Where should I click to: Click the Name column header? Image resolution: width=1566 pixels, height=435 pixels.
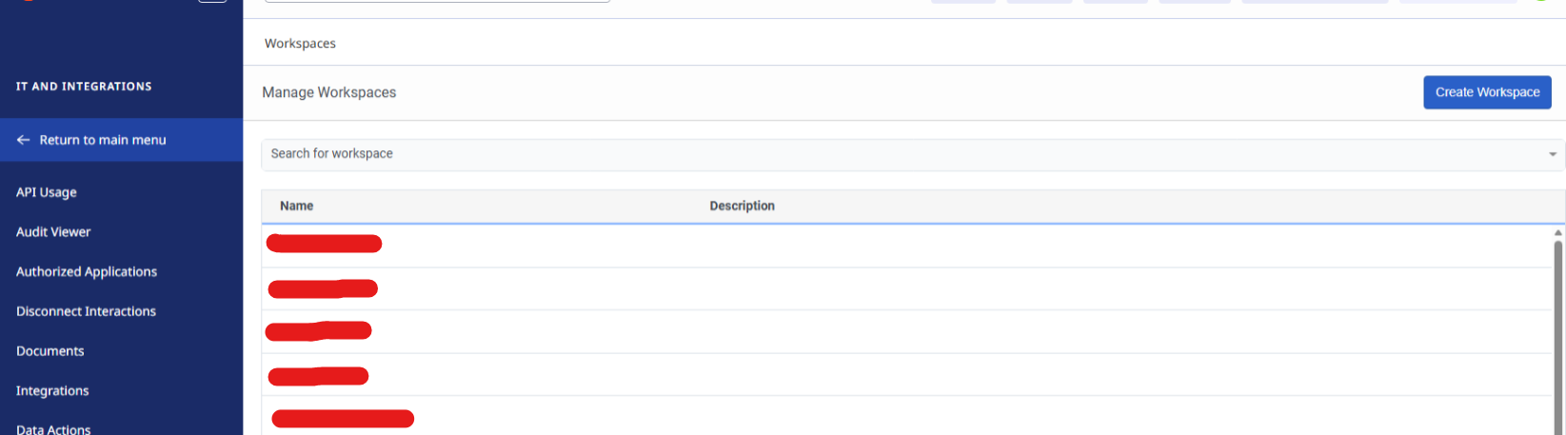click(x=297, y=206)
